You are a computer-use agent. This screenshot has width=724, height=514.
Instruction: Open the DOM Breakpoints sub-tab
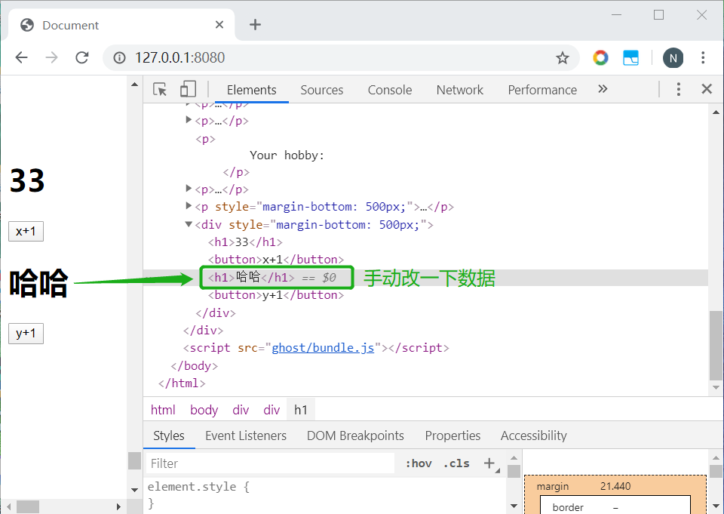[355, 436]
